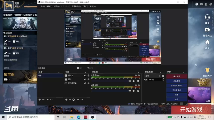Open 精灵 headset icon in game
The image size is (214, 120).
(207, 17)
